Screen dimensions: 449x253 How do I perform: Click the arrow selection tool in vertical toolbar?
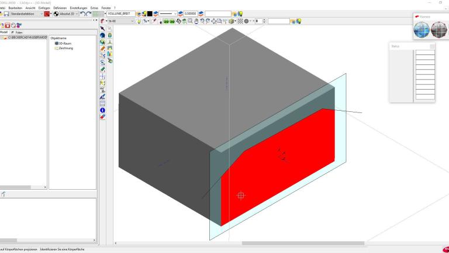point(102,28)
